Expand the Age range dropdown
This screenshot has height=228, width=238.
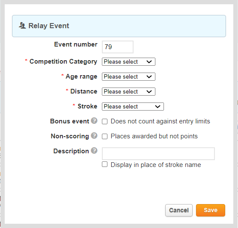point(128,76)
